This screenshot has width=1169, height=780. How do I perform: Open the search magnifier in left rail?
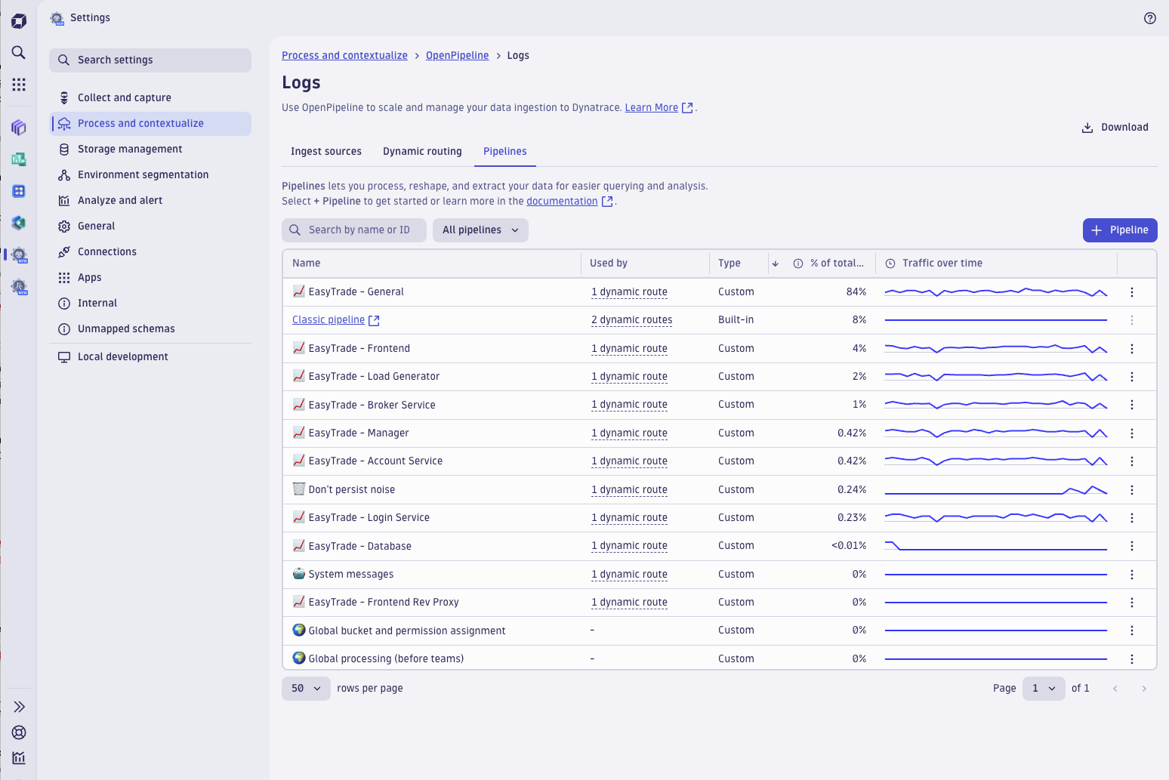click(19, 52)
